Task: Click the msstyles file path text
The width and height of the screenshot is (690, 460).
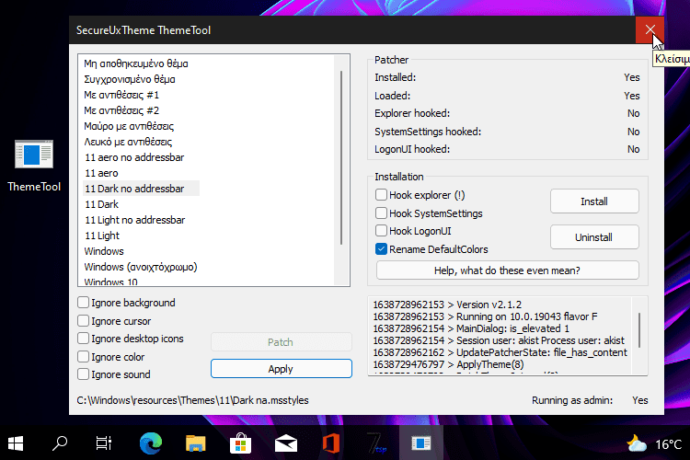Action: pos(193,400)
